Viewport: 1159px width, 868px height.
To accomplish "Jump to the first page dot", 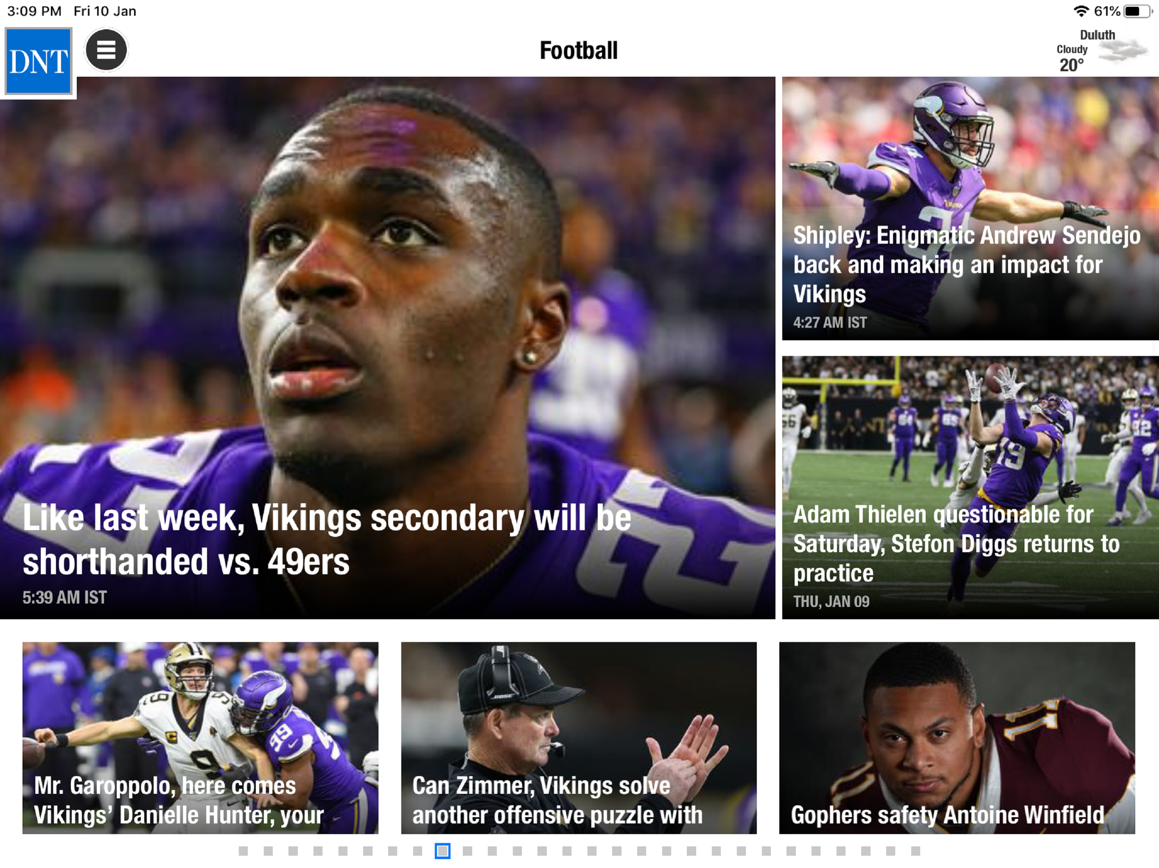I will click(x=243, y=851).
